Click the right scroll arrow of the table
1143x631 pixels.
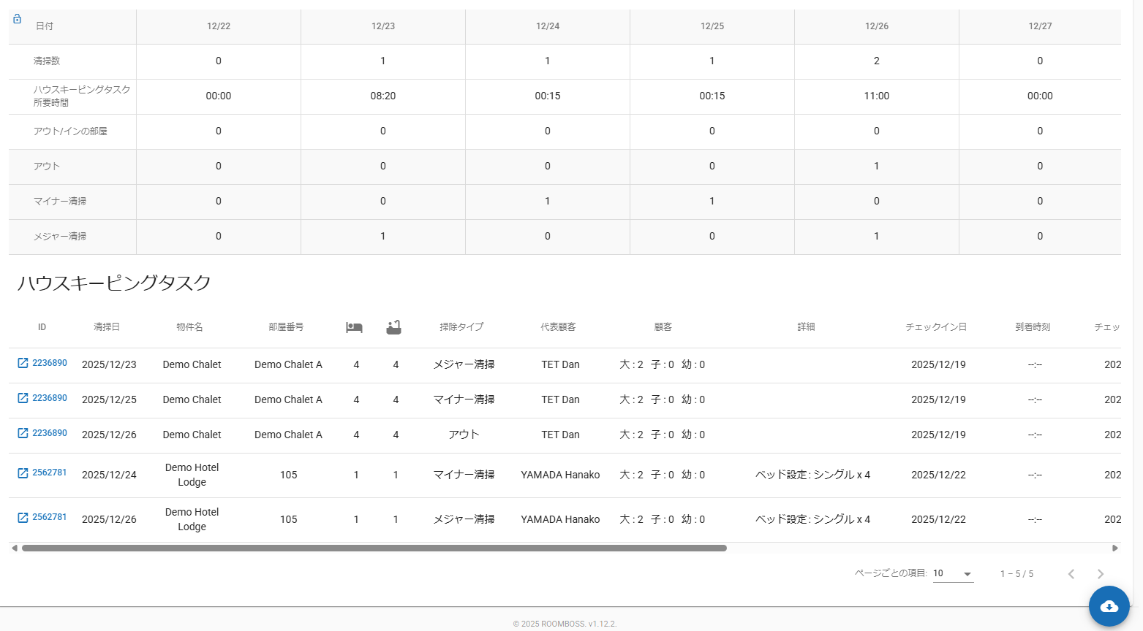click(x=1114, y=548)
